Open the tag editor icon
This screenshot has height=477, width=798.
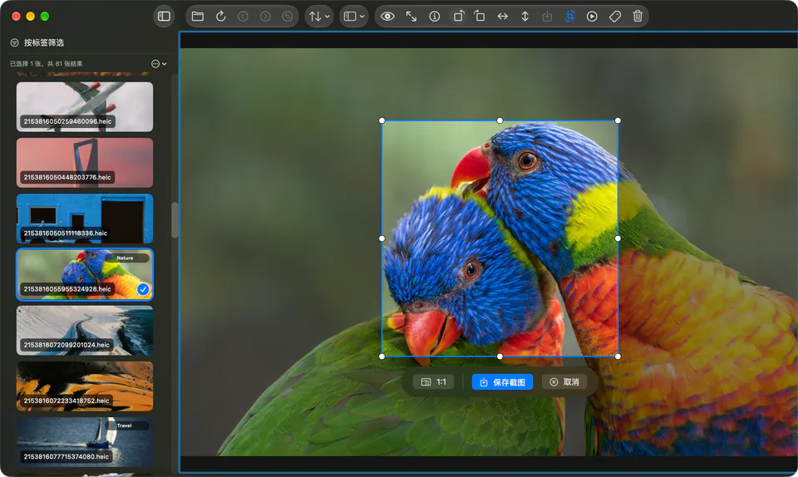point(615,17)
